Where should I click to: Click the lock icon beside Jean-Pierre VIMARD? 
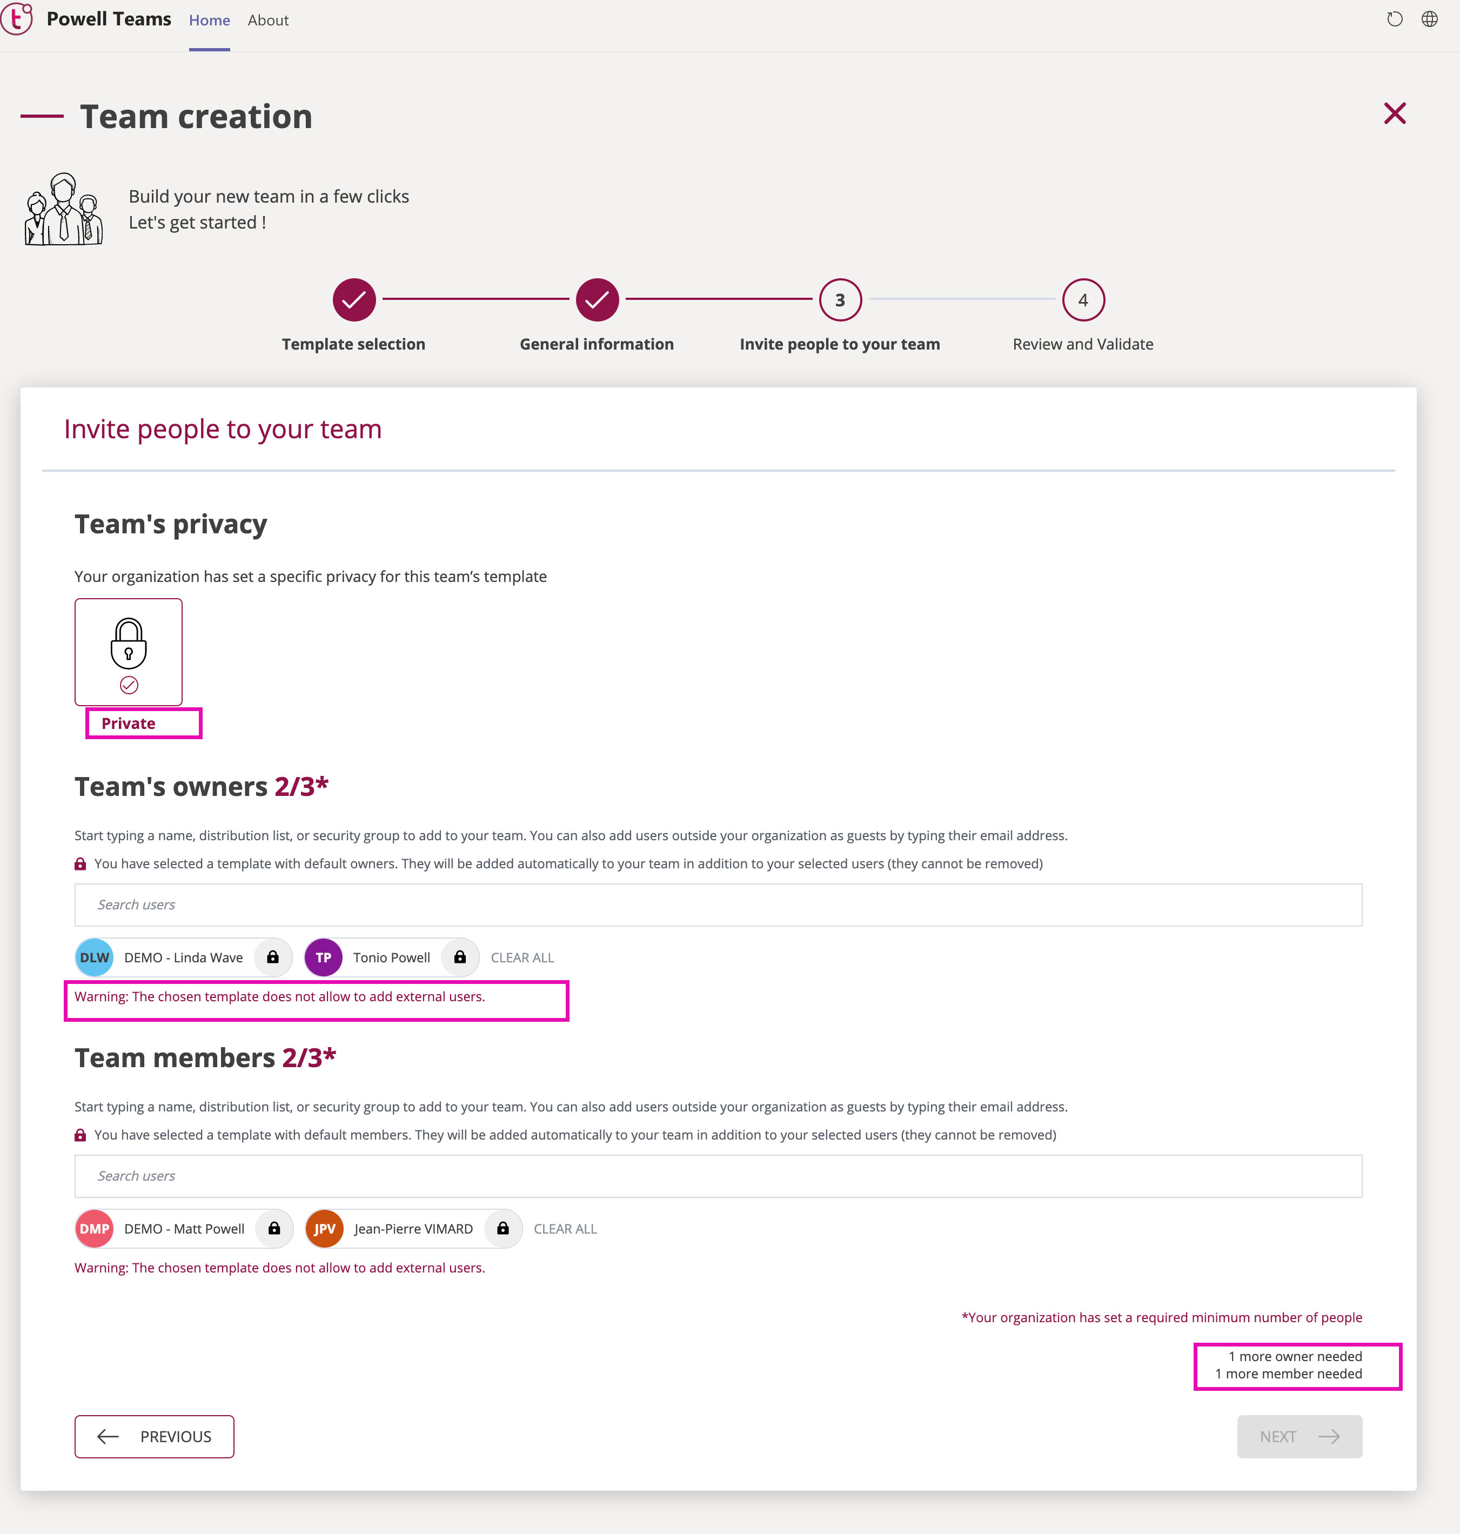coord(503,1228)
